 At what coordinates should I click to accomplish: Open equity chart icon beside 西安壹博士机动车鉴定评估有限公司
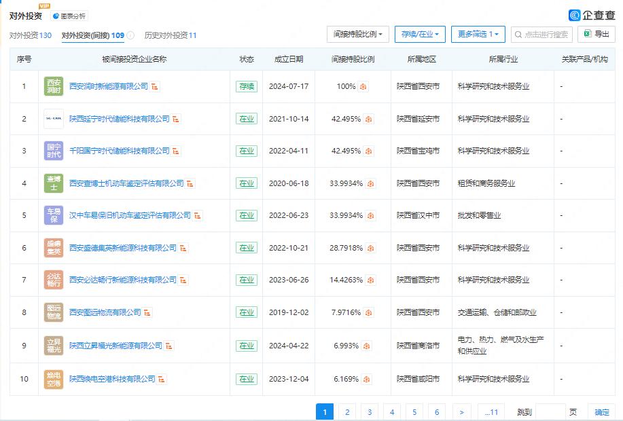190,183
